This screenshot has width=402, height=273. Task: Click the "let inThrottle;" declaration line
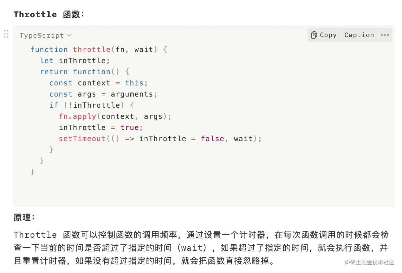tap(75, 61)
